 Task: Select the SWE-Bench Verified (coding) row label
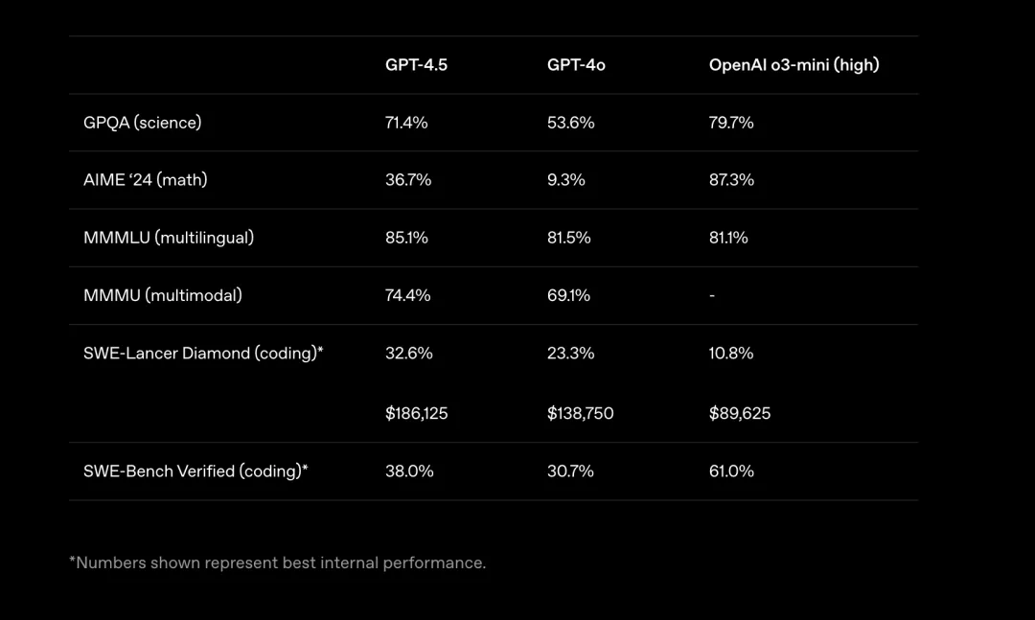pyautogui.click(x=195, y=471)
